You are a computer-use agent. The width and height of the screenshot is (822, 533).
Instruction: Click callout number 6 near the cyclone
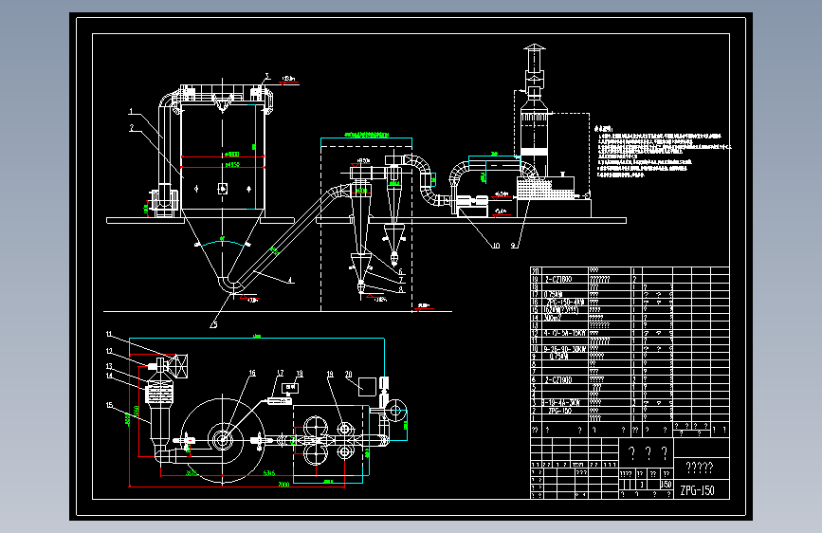400,272
